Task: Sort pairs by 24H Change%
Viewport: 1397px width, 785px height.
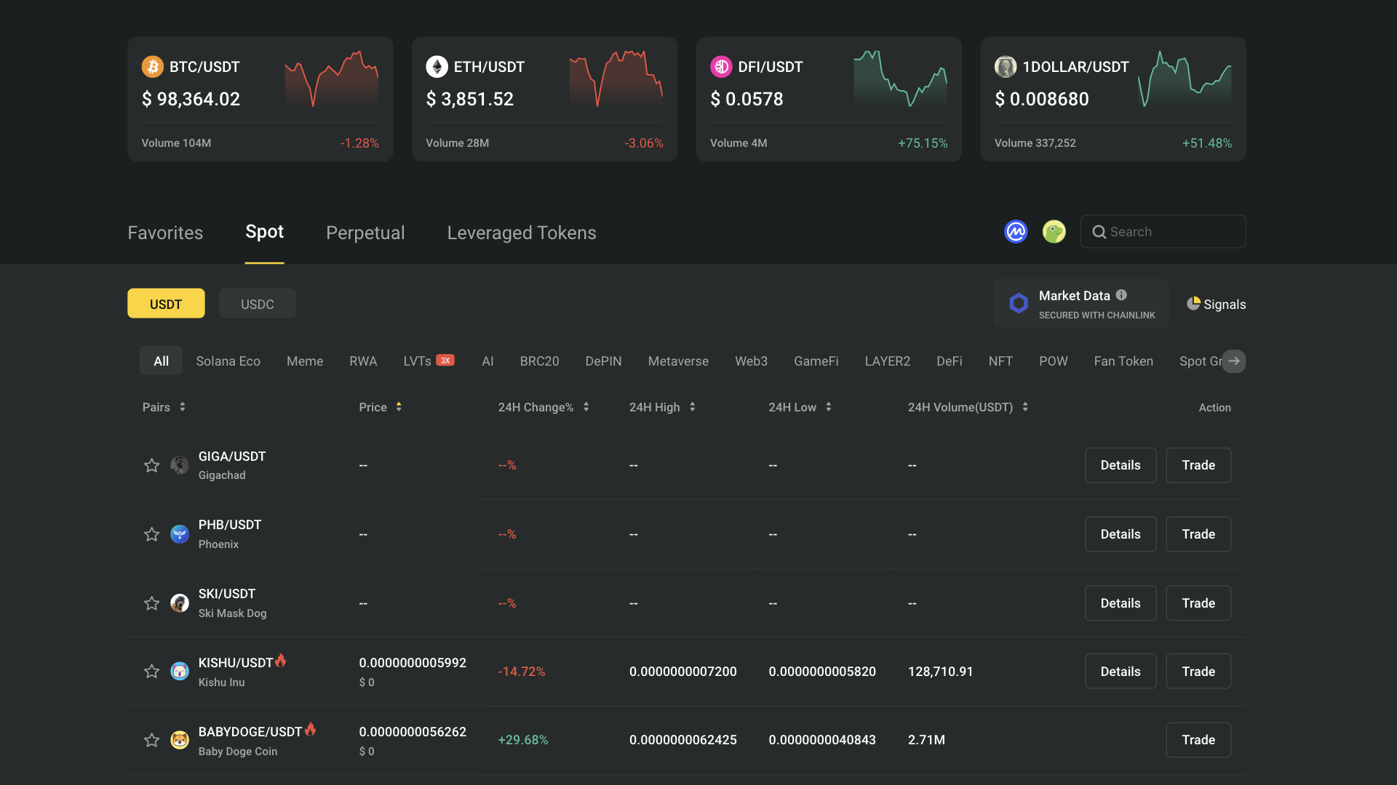Action: pos(586,407)
